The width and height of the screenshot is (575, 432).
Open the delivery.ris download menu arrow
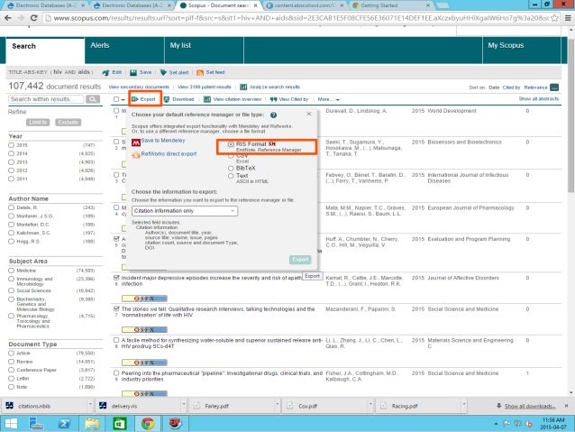point(183,405)
